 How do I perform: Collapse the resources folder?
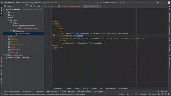click(11, 31)
